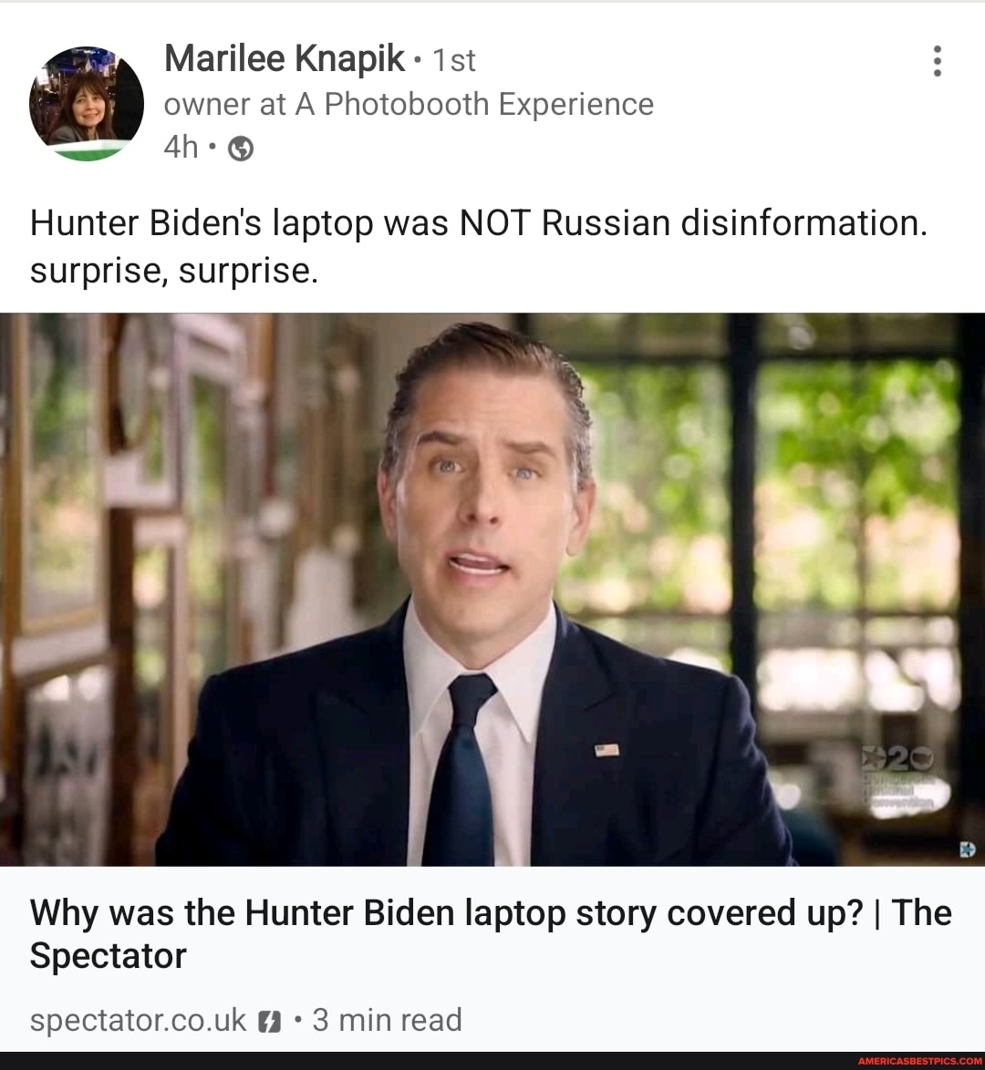Click the globe public visibility icon

[241, 148]
